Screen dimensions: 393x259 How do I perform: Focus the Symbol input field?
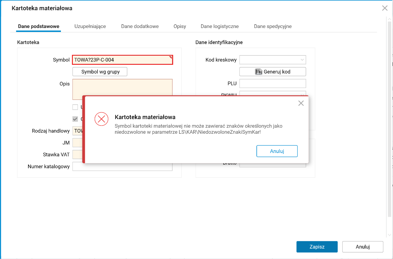122,60
